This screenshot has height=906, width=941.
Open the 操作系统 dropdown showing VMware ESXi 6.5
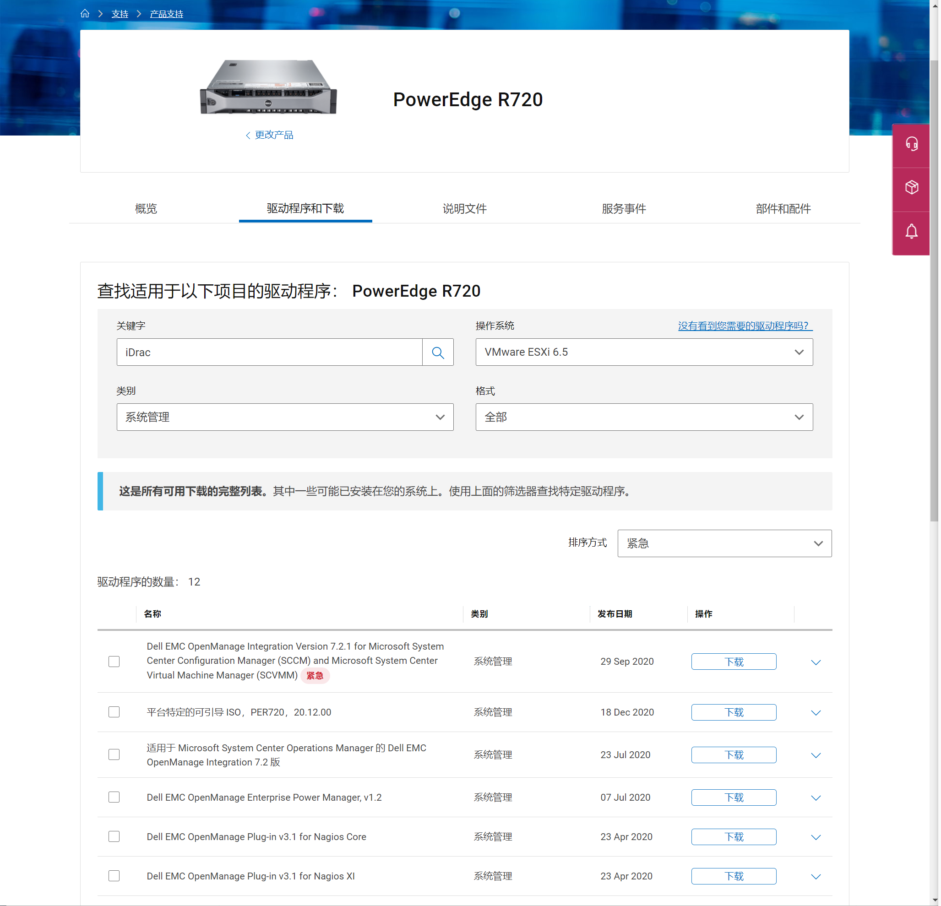tap(644, 352)
